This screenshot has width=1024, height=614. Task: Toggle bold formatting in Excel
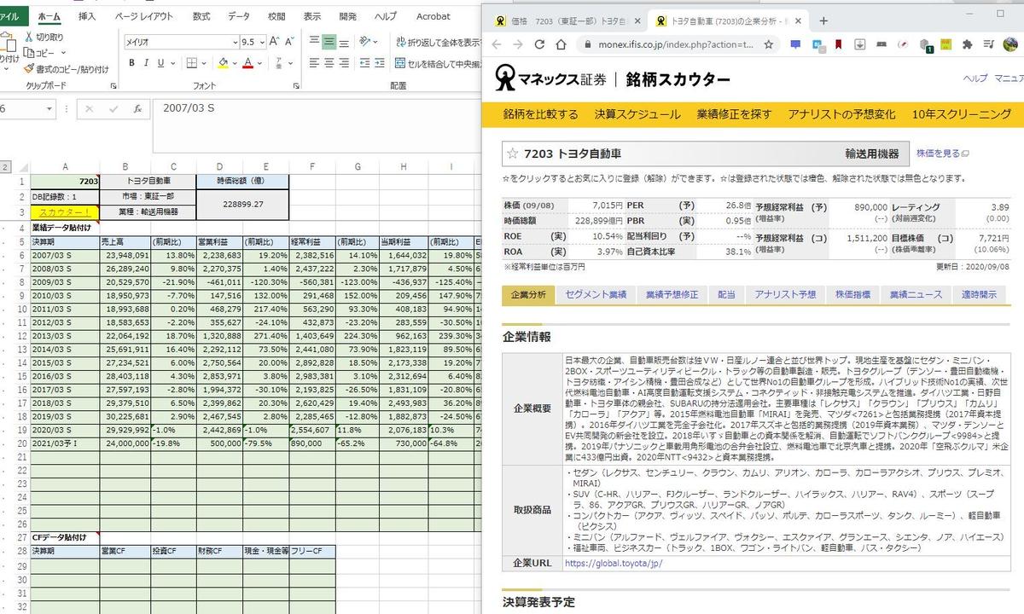[131, 63]
